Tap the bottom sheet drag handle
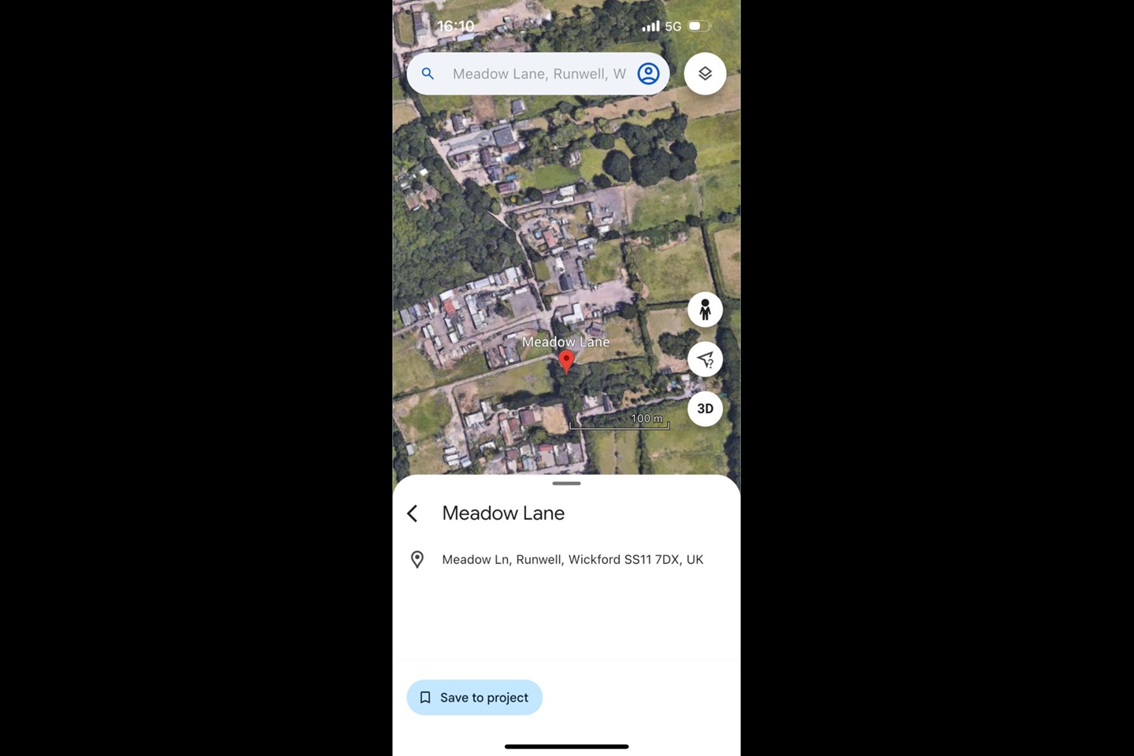Screen dimensions: 1134x756 point(566,484)
